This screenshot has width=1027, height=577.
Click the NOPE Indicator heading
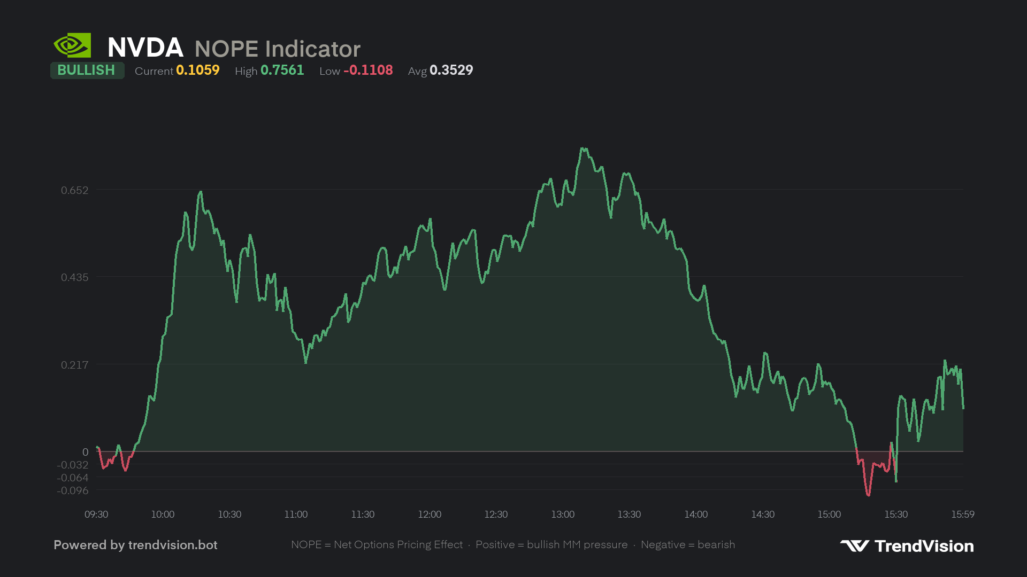pyautogui.click(x=278, y=49)
